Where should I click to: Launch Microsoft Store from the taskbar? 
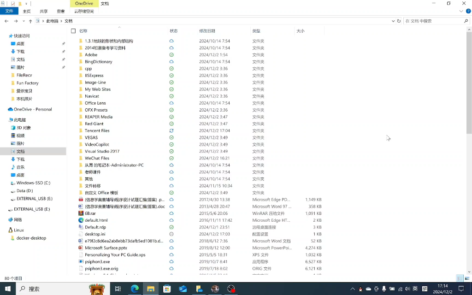[167, 289]
